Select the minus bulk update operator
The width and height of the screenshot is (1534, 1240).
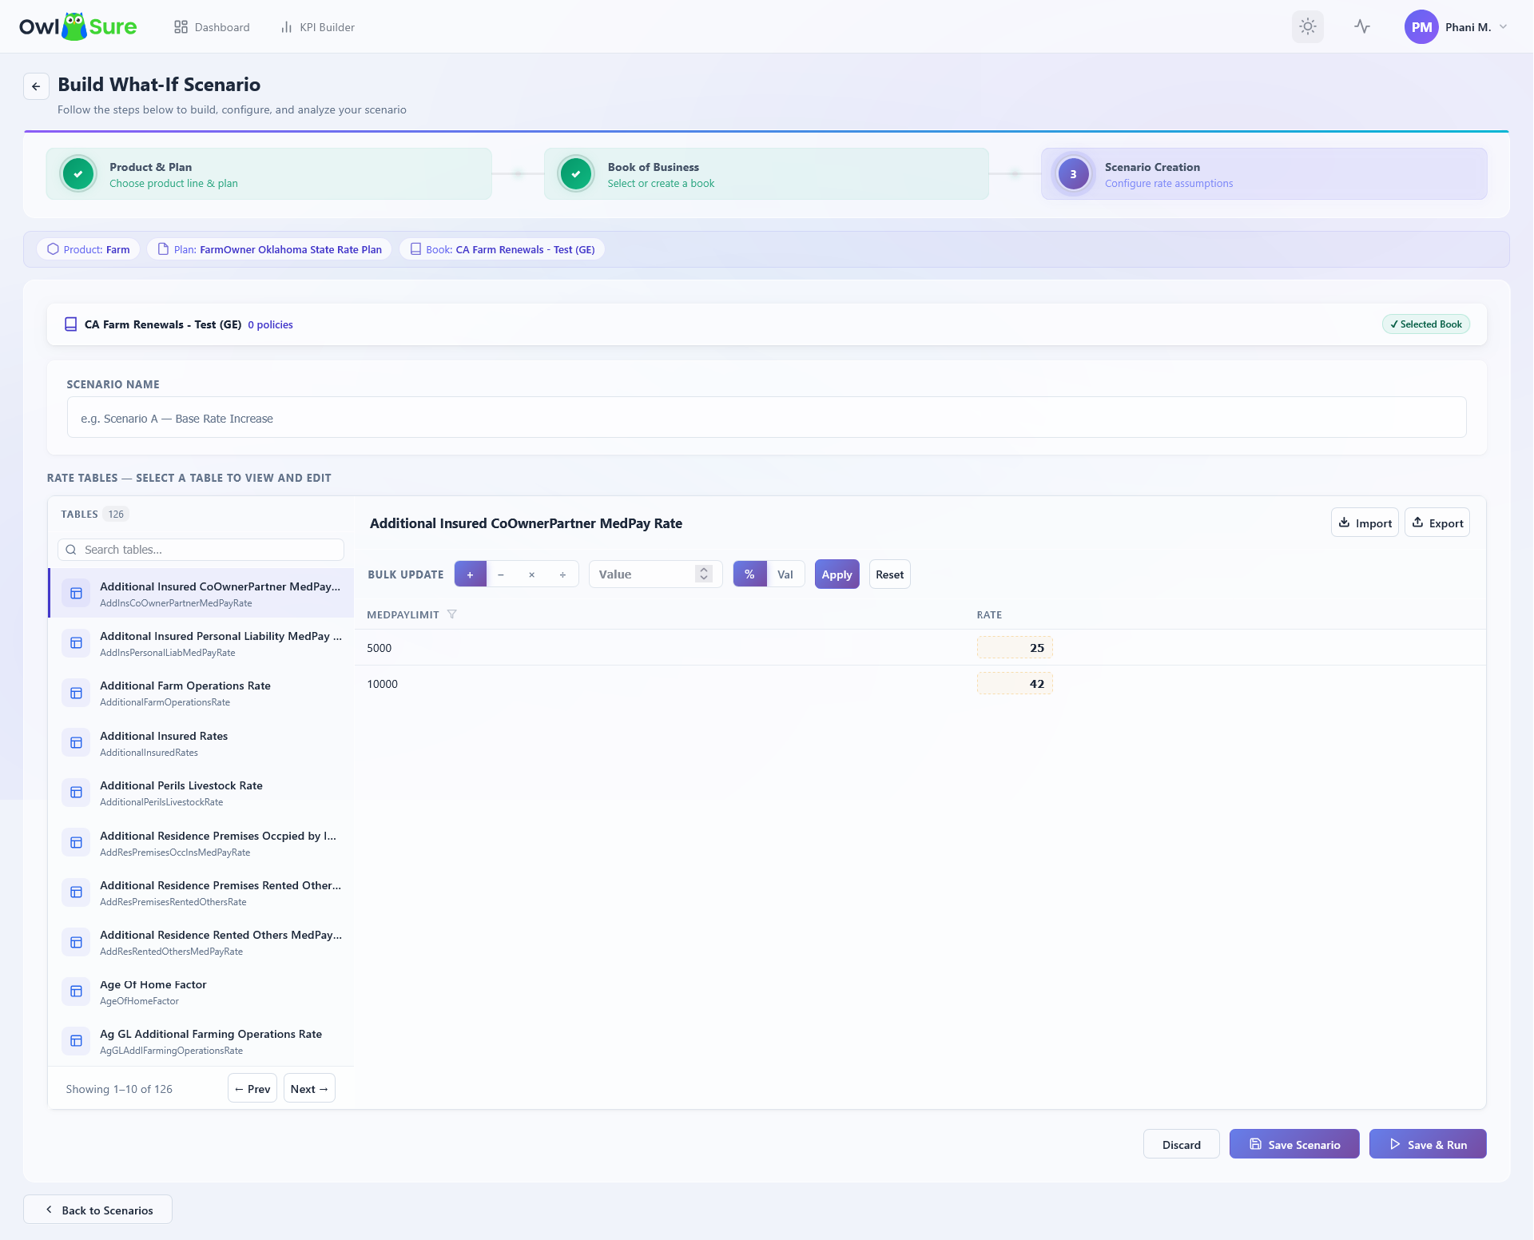click(x=501, y=574)
